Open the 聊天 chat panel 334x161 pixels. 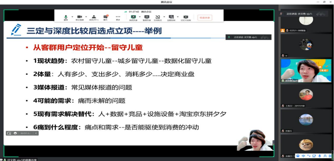(x=106, y=18)
